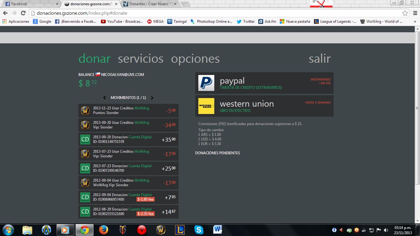420x236 pixels.
Task: Open the servicios section
Action: (x=141, y=58)
